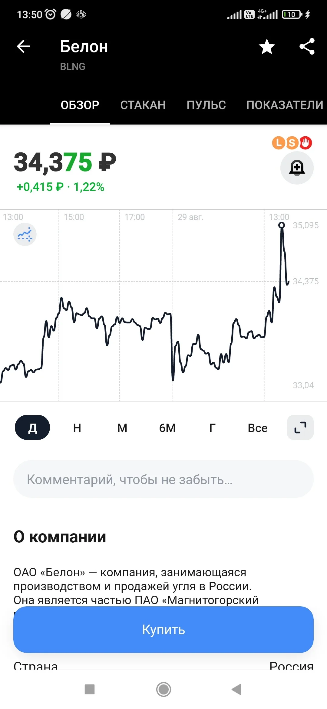Select the Д day period
Screen dimensions: 327x709
[32, 427]
